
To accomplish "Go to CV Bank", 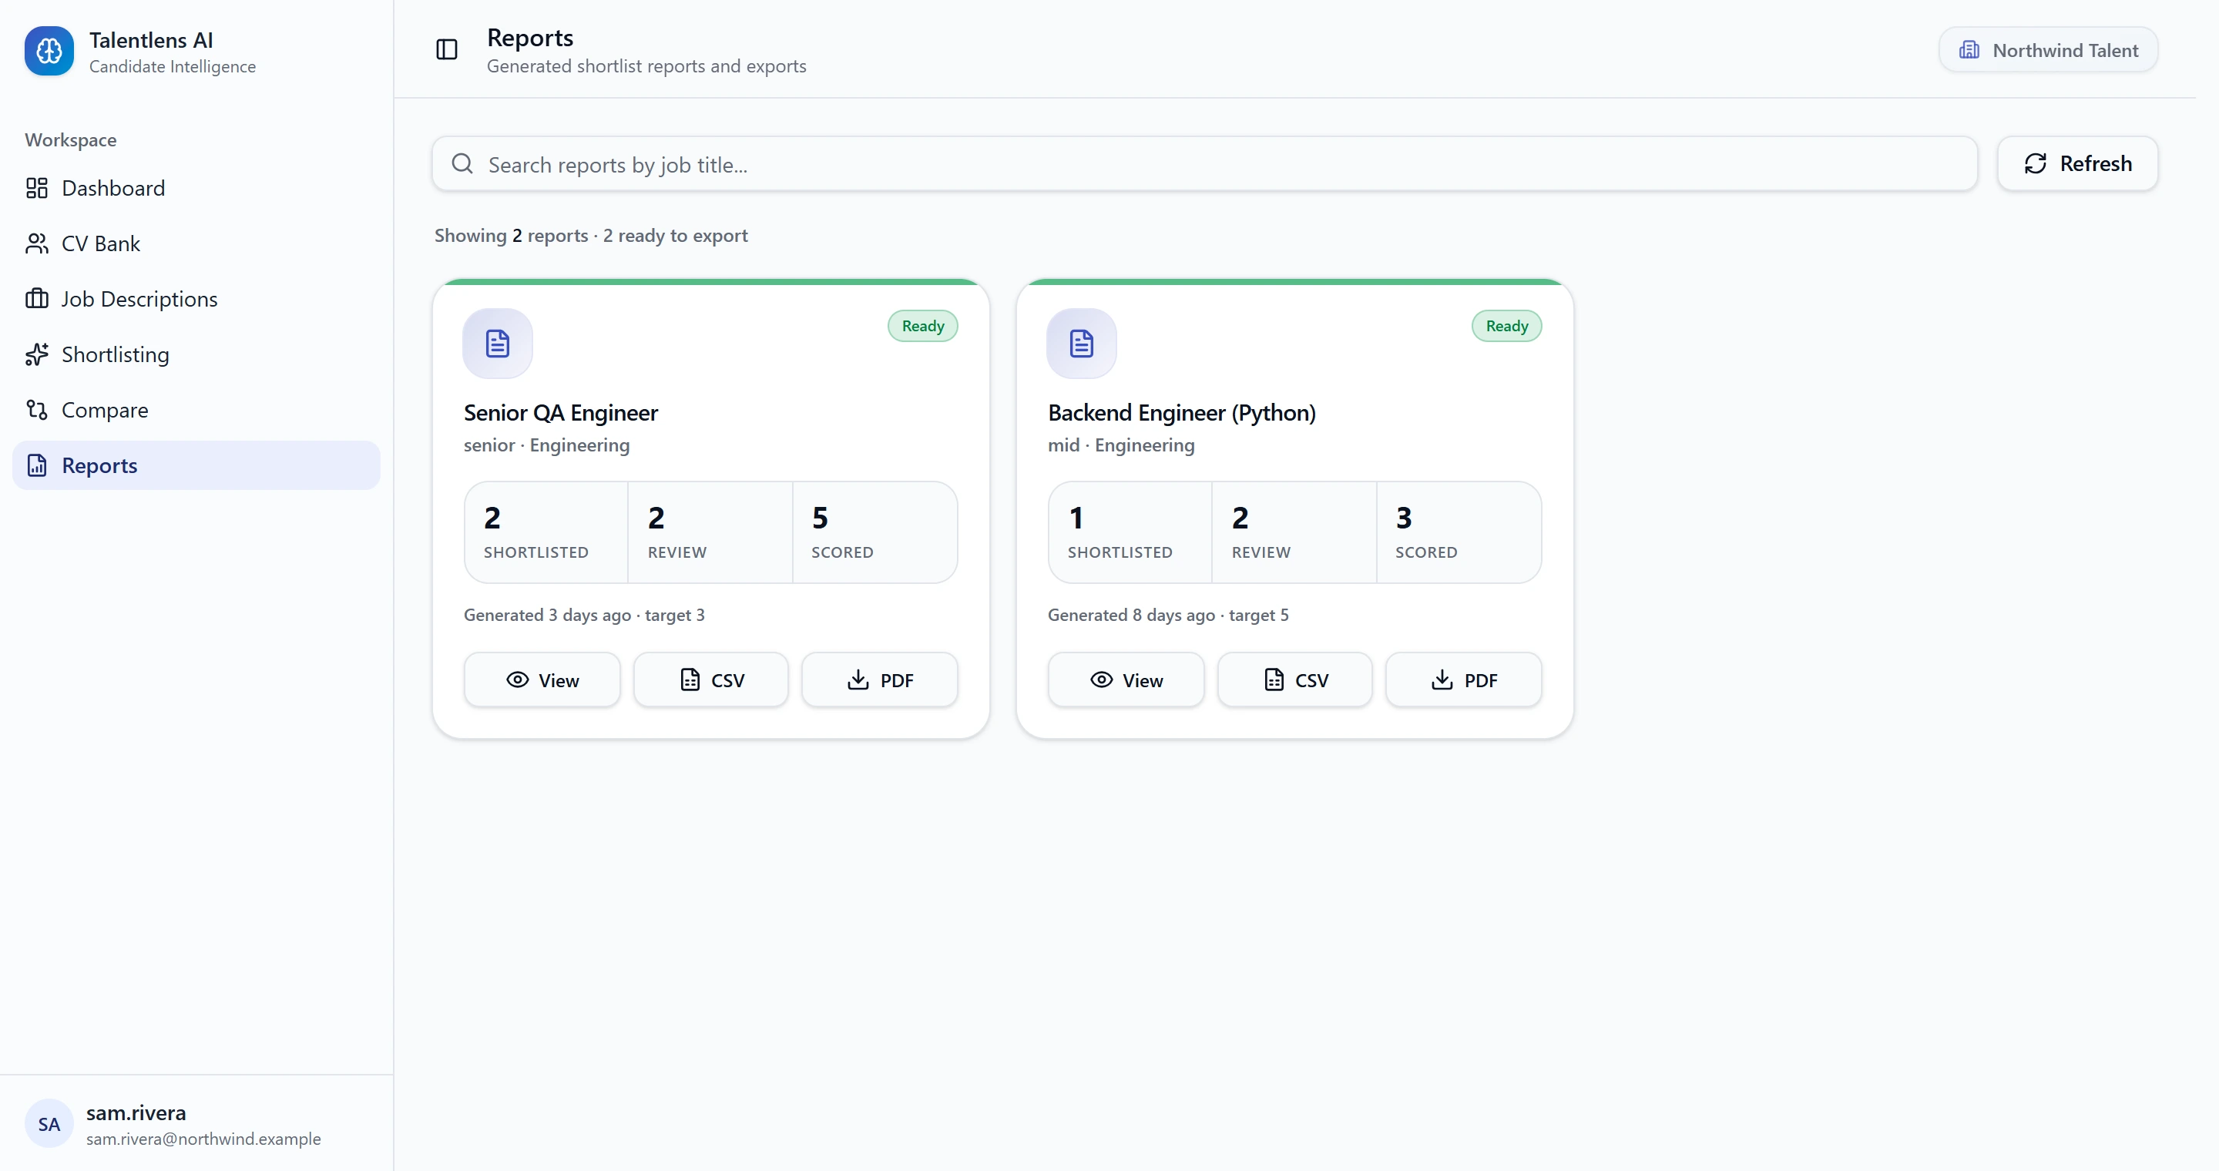I will [196, 243].
